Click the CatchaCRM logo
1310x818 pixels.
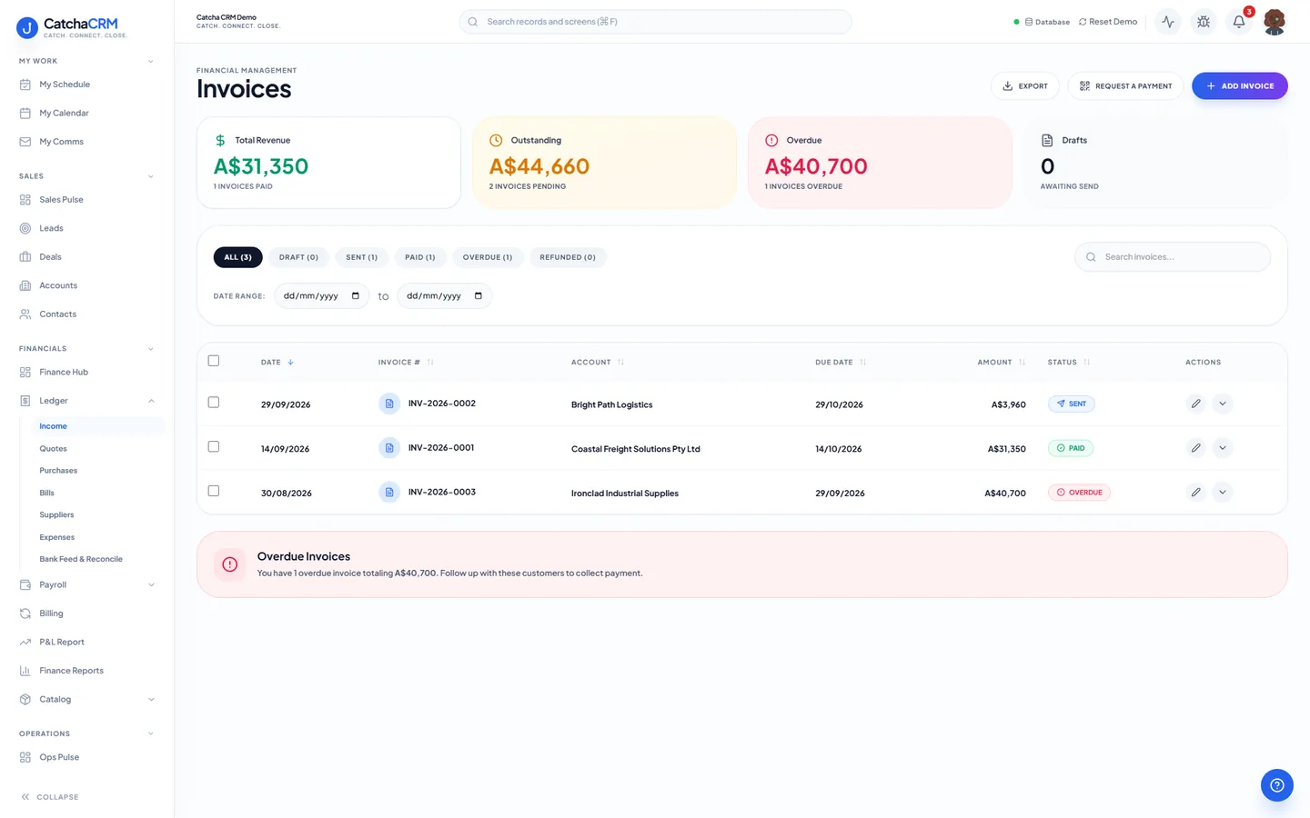click(x=72, y=27)
